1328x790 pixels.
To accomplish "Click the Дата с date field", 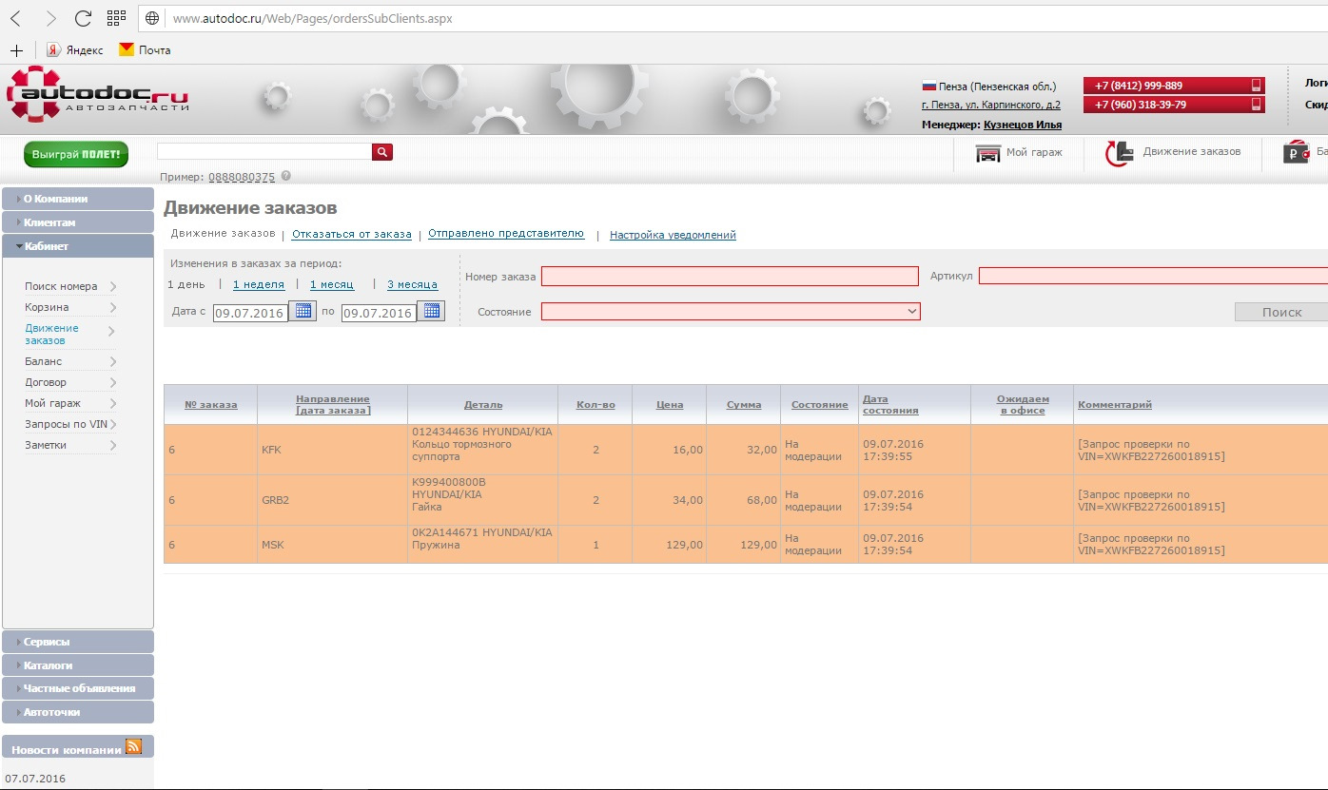I will pos(250,313).
